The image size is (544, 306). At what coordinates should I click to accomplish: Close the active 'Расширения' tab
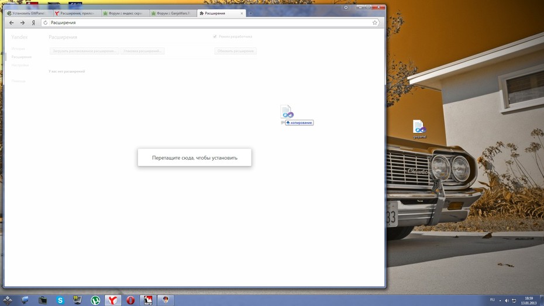tap(242, 13)
